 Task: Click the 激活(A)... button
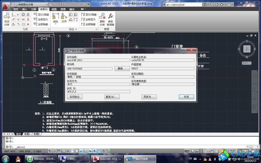point(112,97)
